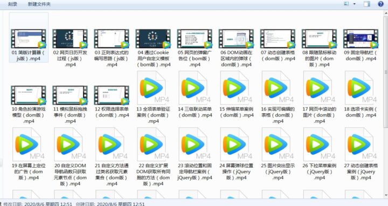Click the MP4 icon for 26 下拉菜单案例
The height and width of the screenshot is (206, 388).
tap(320, 145)
